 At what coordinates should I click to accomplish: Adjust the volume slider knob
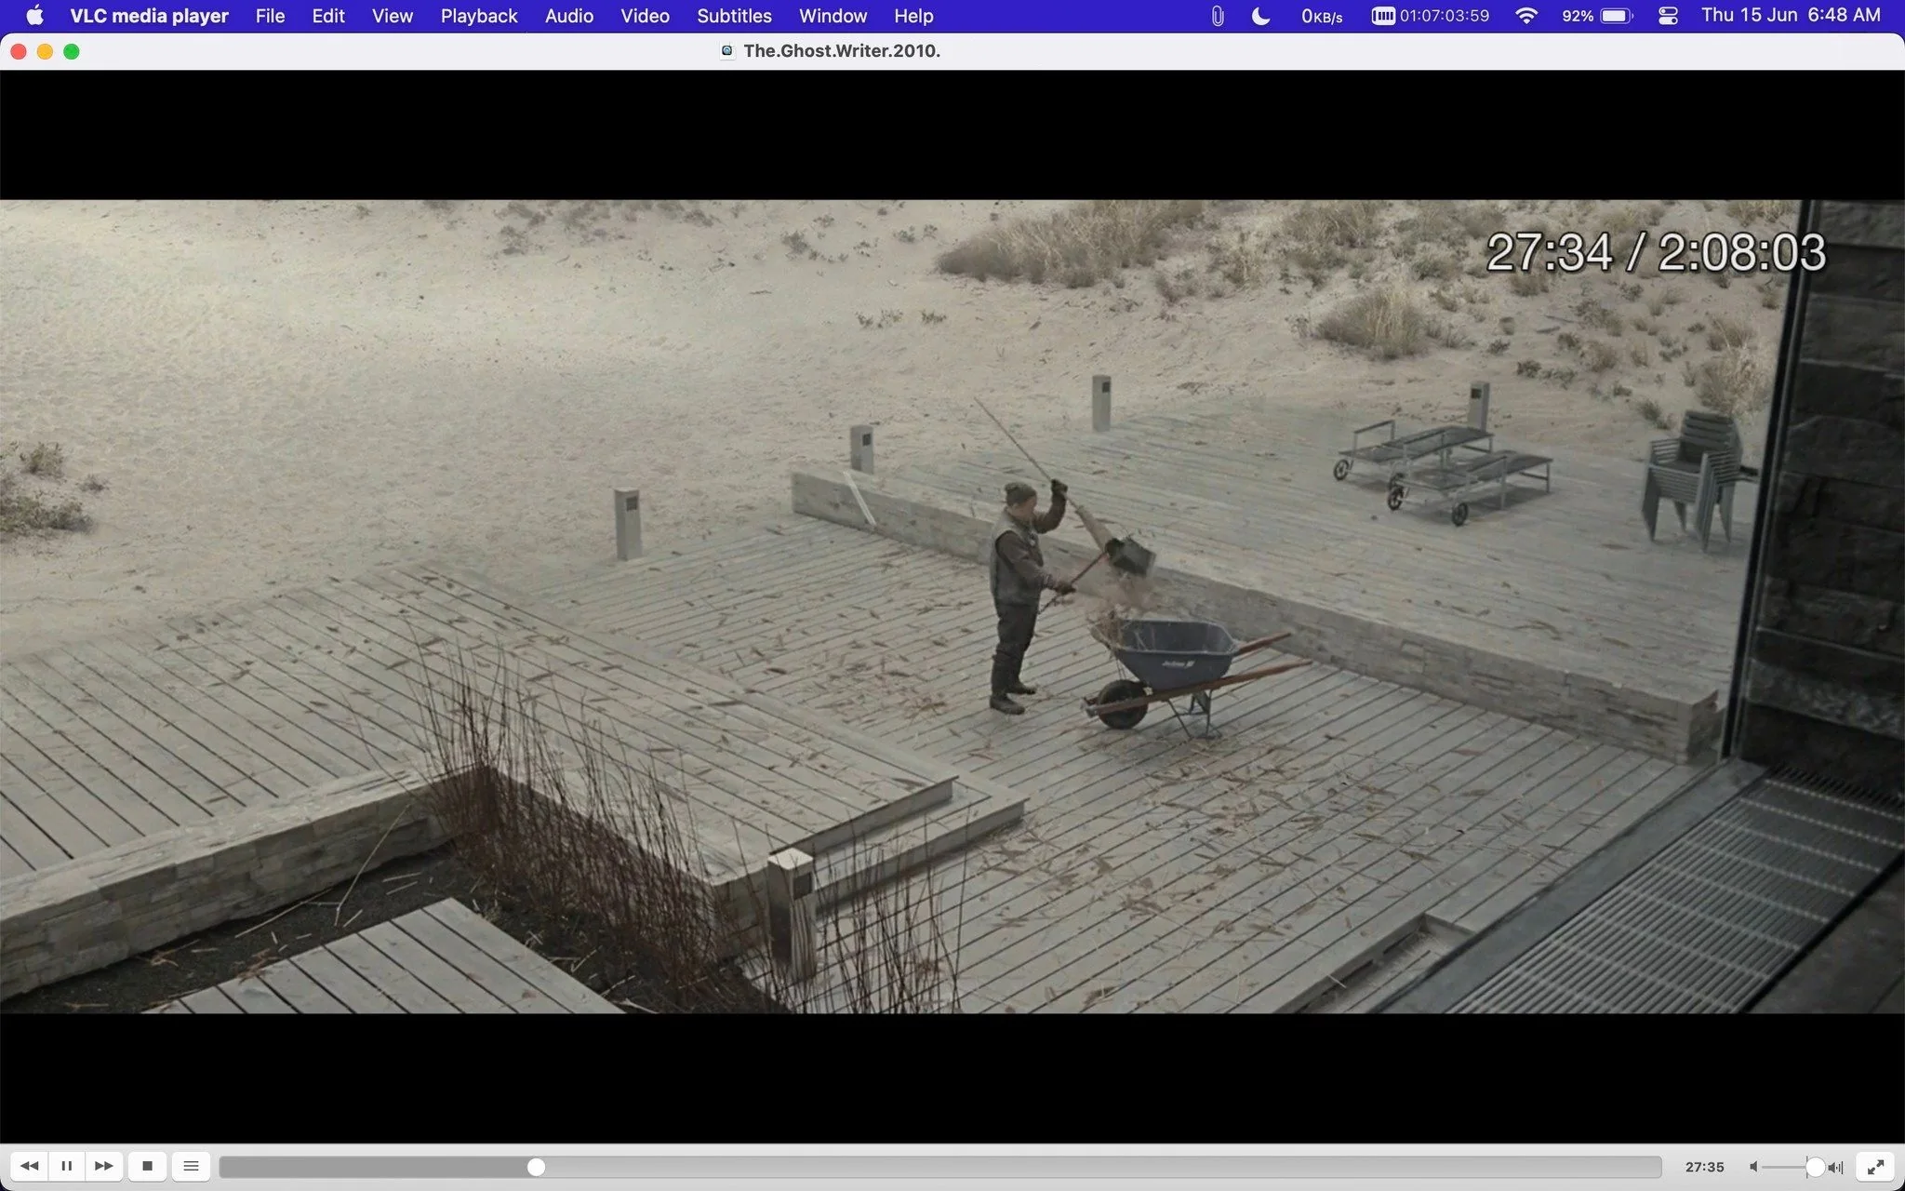click(1815, 1167)
